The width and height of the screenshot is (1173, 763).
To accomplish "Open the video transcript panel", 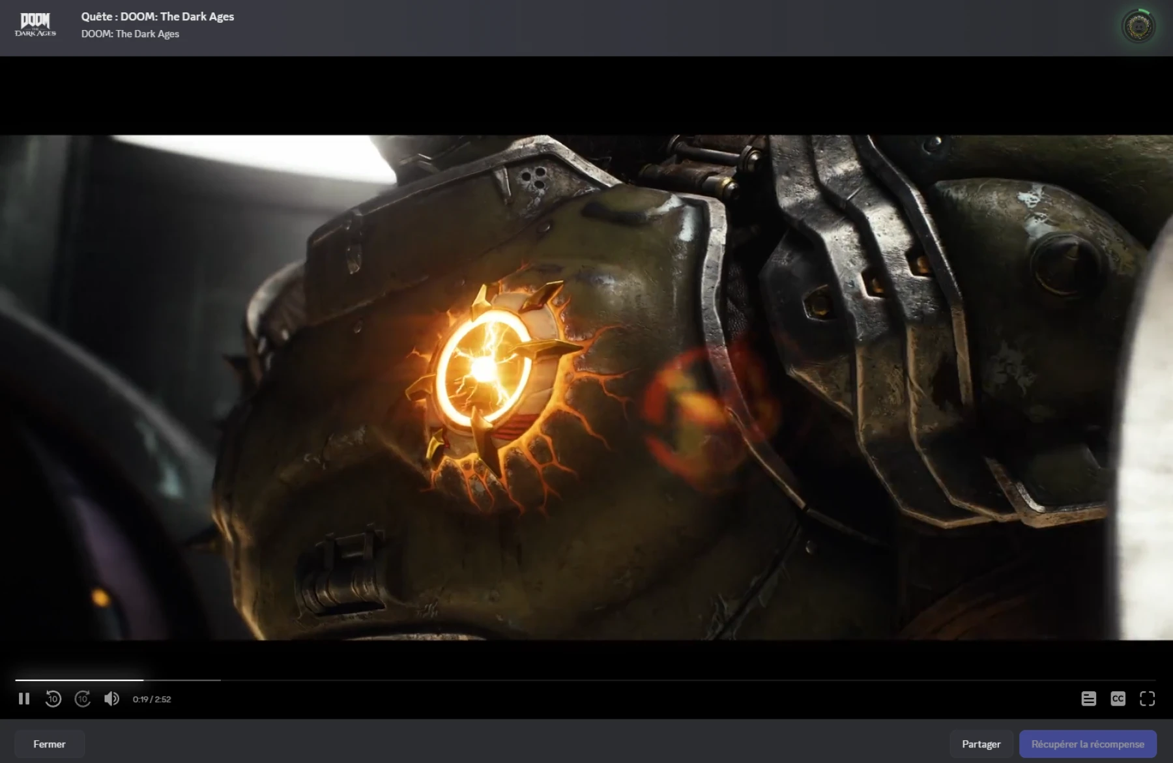I will coord(1089,698).
